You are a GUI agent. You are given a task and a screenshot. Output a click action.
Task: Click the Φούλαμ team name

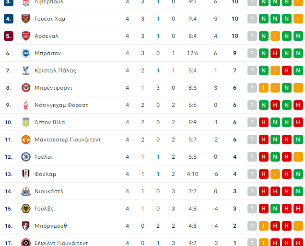(45, 174)
